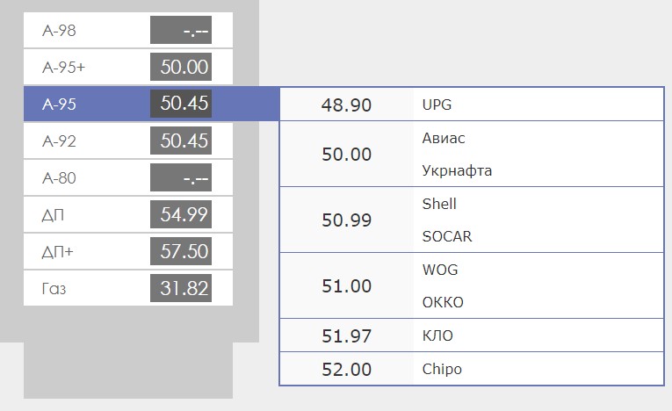Viewport: 672px width, 411px height.
Task: Click the UPG station name
Action: coord(437,105)
